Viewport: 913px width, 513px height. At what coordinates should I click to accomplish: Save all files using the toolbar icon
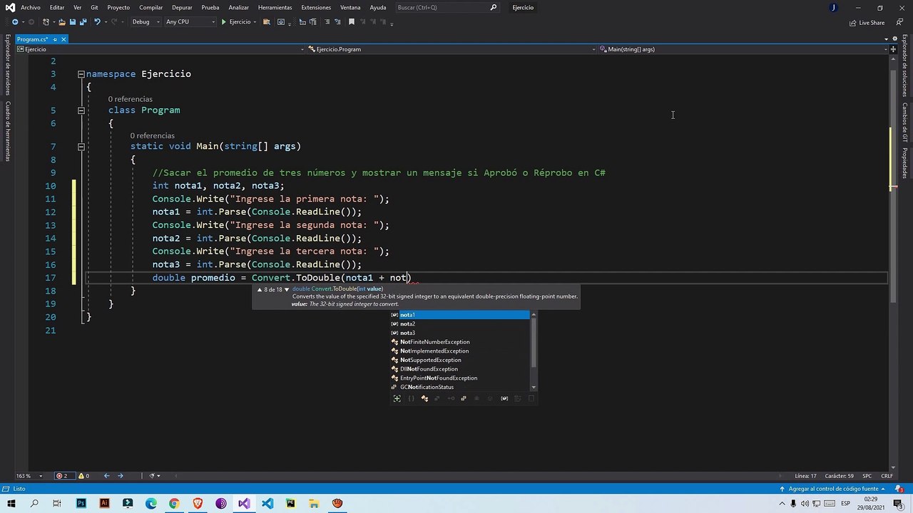point(83,22)
